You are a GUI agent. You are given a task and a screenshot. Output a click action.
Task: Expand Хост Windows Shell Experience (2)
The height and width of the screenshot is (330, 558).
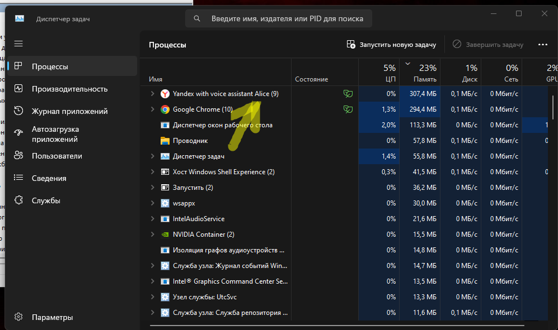click(152, 172)
